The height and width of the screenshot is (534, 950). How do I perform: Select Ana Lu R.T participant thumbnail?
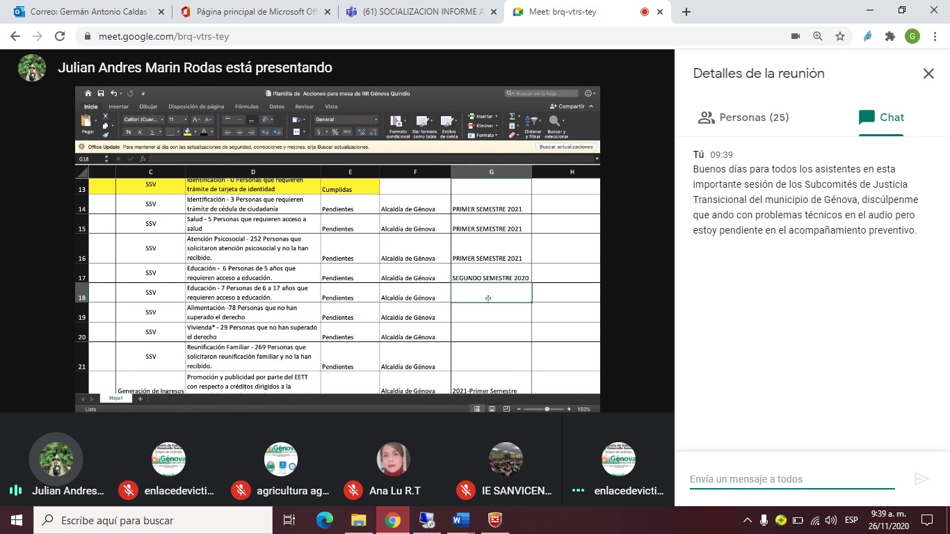point(394,460)
